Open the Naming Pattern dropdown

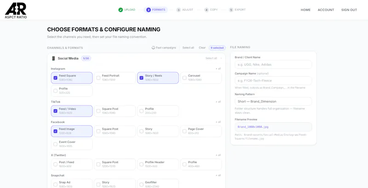tap(273, 102)
